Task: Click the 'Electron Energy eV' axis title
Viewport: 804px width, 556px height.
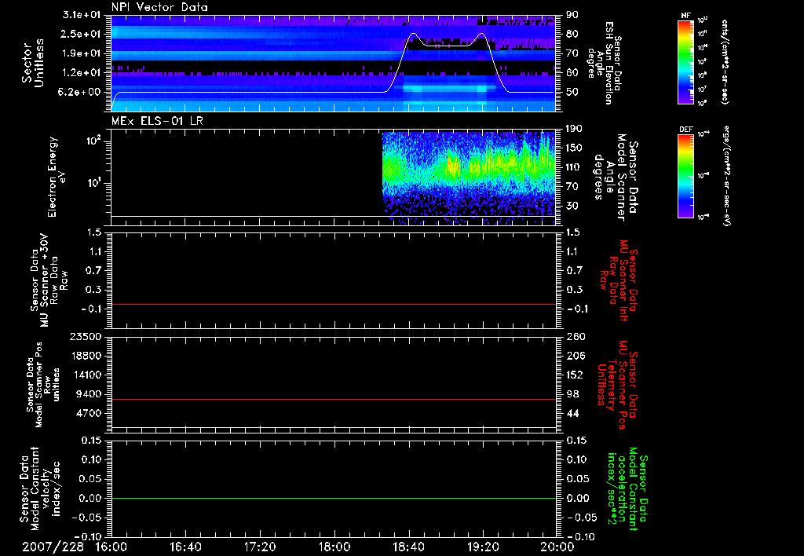Action: click(57, 177)
